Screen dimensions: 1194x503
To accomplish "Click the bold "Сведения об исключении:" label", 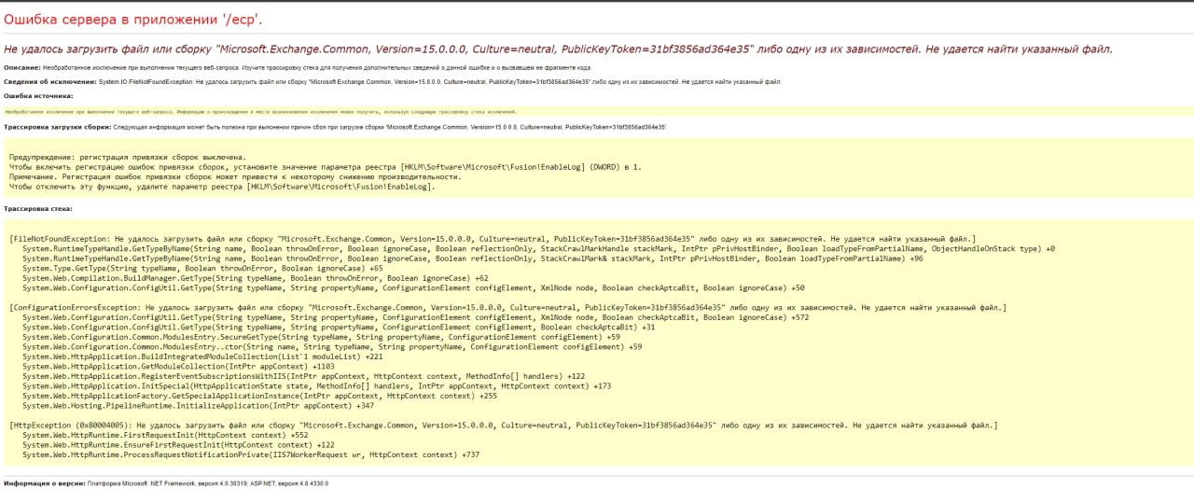I will pos(49,82).
